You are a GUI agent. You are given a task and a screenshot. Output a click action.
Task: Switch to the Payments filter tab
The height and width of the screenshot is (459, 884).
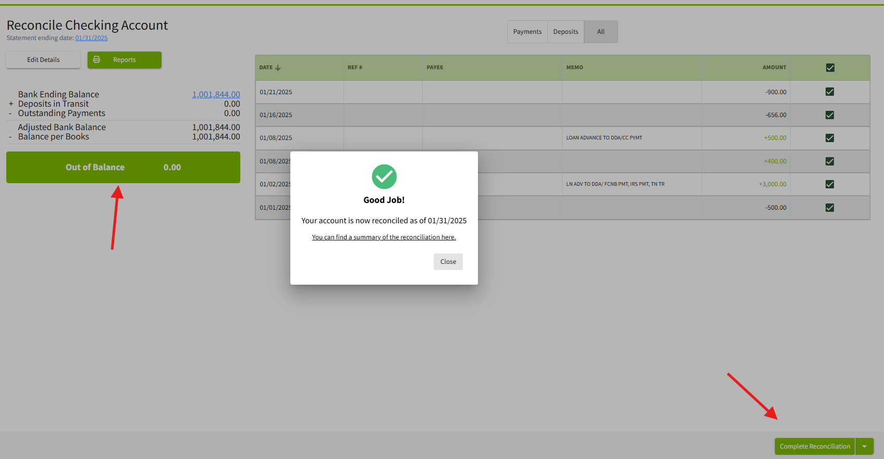click(527, 32)
